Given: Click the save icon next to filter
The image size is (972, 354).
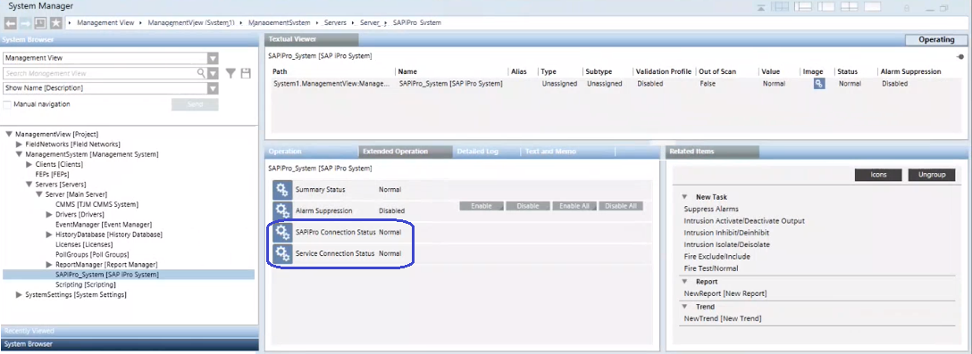Looking at the screenshot, I should pyautogui.click(x=246, y=73).
